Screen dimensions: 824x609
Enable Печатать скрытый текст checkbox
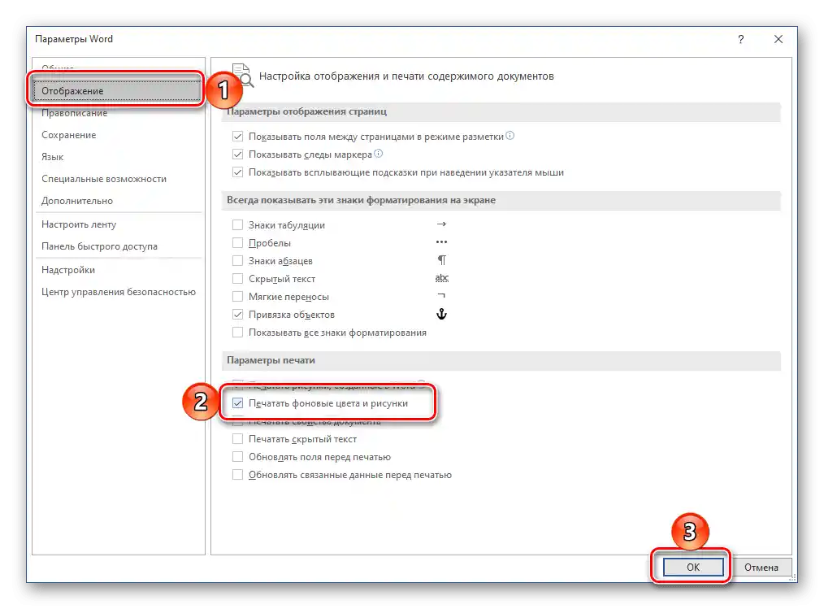(237, 439)
